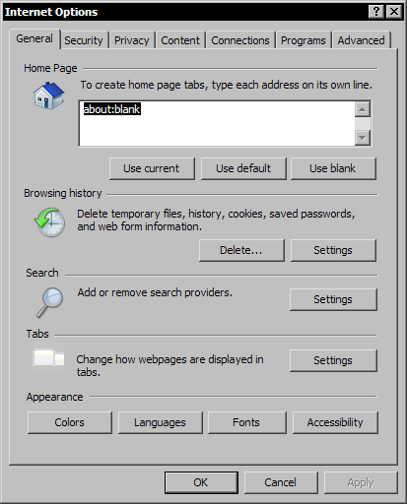Open Browsing history Settings
This screenshot has height=504, width=407.
[333, 250]
